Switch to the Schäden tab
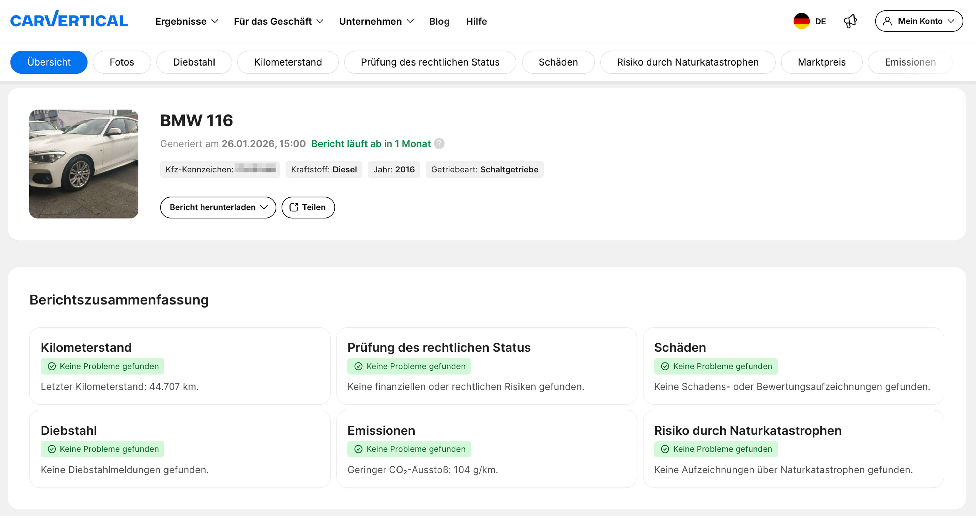976x516 pixels. [558, 62]
